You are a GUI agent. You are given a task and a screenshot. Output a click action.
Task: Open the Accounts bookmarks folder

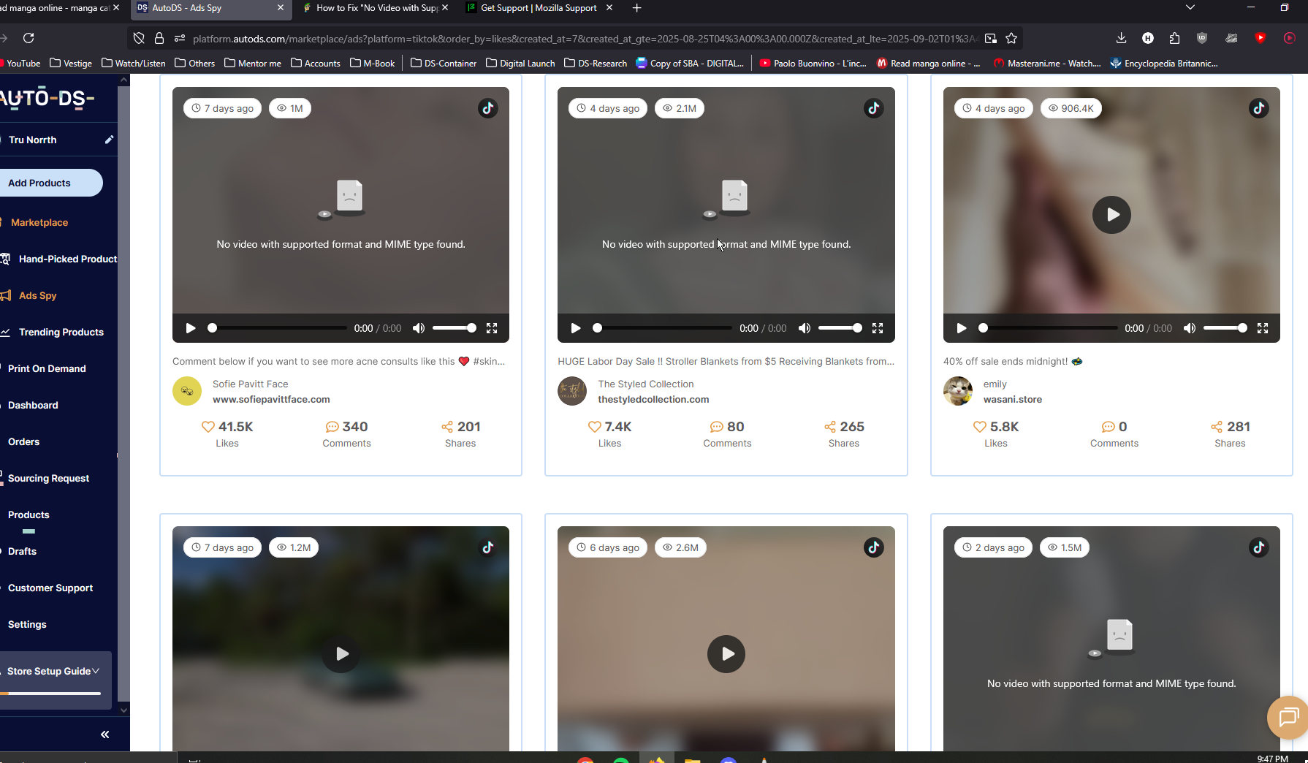point(316,64)
